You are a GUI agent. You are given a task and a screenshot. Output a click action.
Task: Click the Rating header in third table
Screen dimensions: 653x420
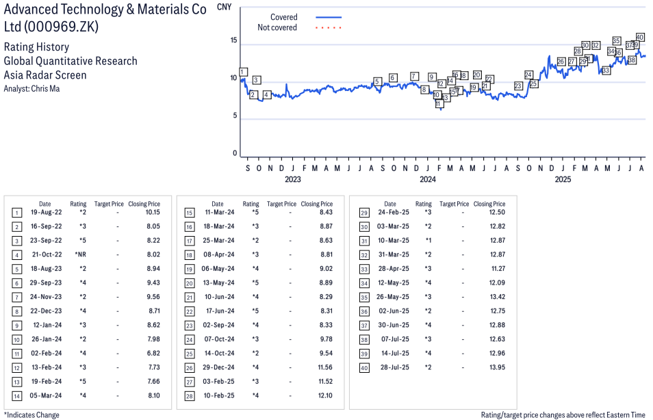(x=424, y=204)
